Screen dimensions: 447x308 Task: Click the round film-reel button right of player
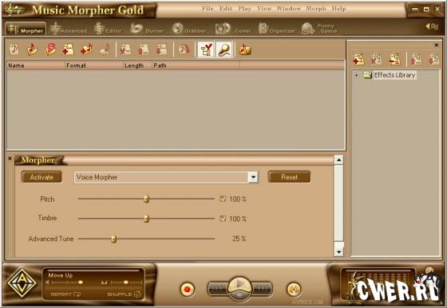(294, 289)
